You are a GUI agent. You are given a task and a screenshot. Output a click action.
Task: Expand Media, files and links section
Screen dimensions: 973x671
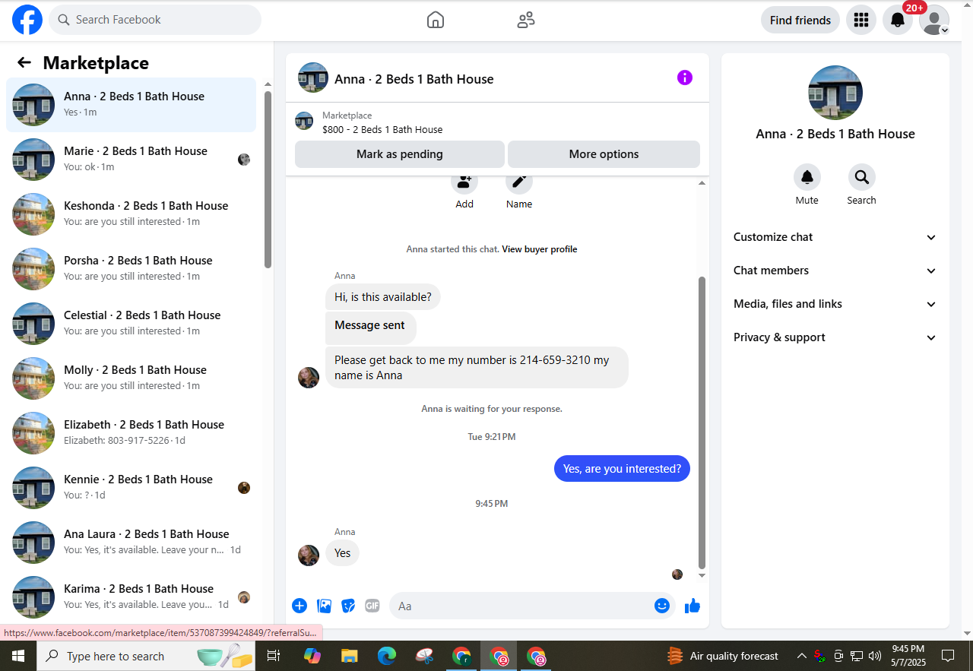click(x=835, y=304)
